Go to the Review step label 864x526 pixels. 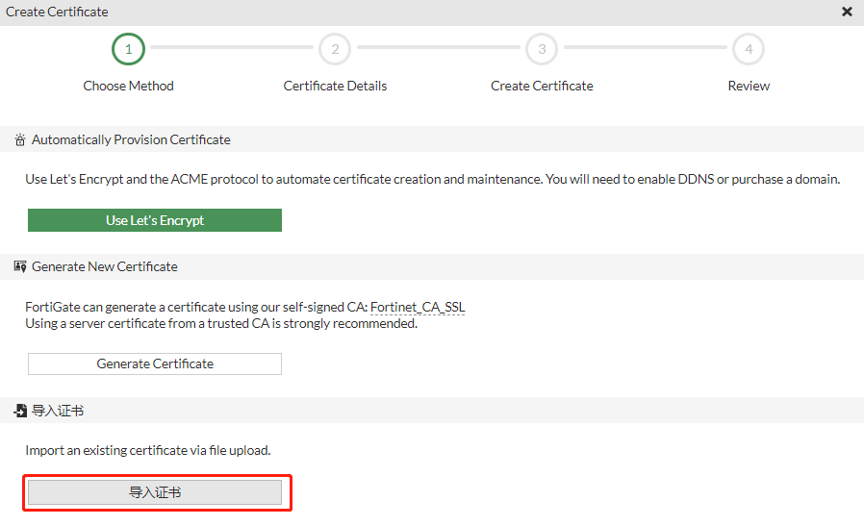point(749,86)
